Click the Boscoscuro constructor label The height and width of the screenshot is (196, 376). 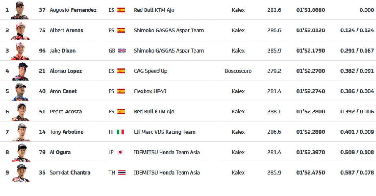238,71
